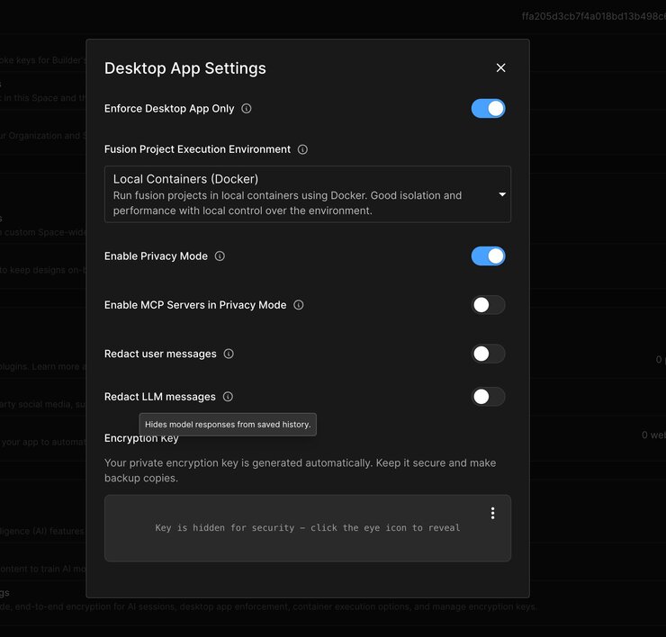
Task: Click the Desktop App Settings dialog title
Action: point(184,68)
